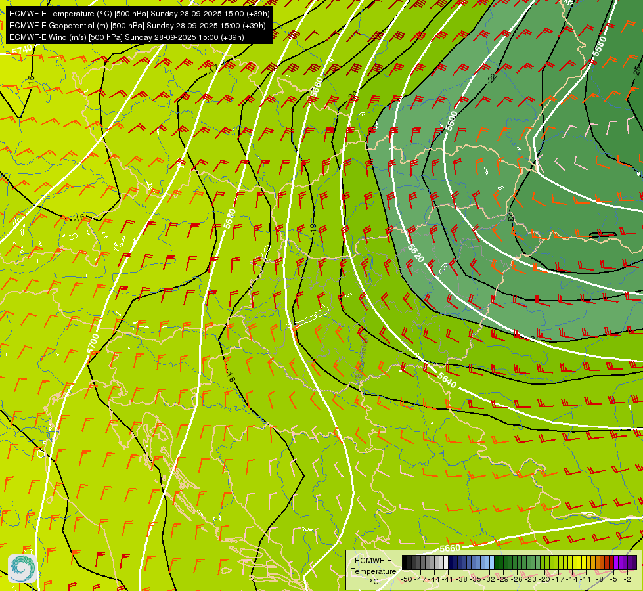Viewport: 643px width, 591px height.
Task: Click the -5 value on legend scale
Action: coord(614,579)
